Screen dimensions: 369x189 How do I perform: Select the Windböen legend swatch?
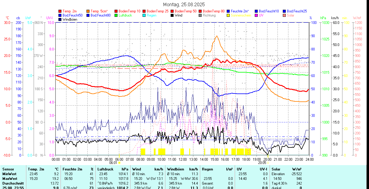(60, 19)
